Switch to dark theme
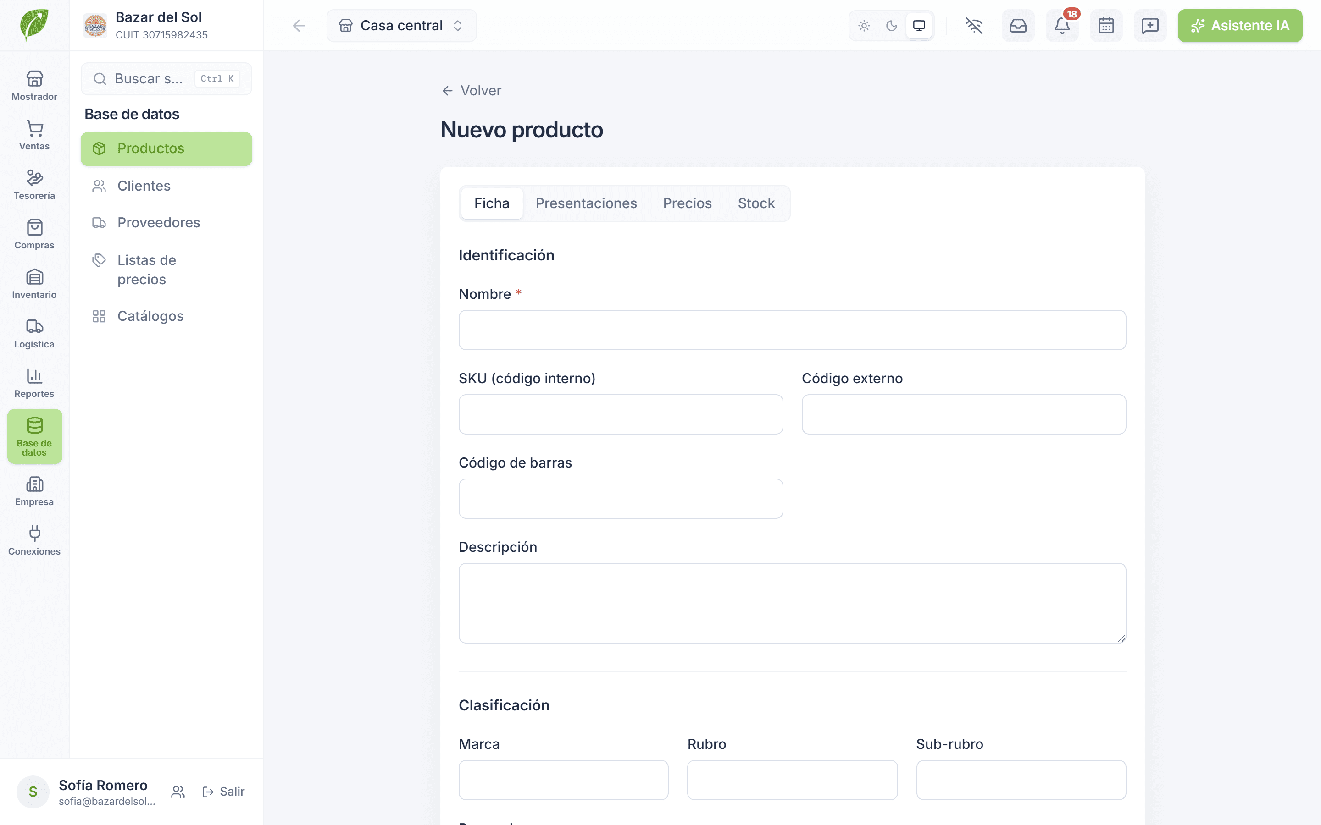 click(891, 26)
